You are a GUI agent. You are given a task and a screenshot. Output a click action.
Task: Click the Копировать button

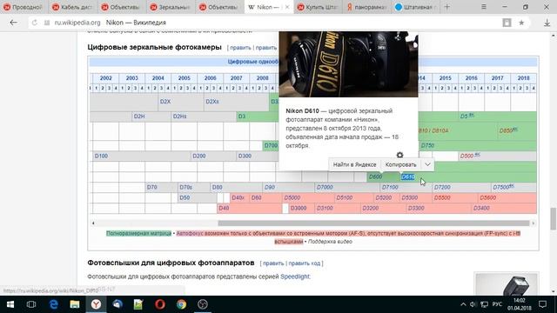(400, 164)
